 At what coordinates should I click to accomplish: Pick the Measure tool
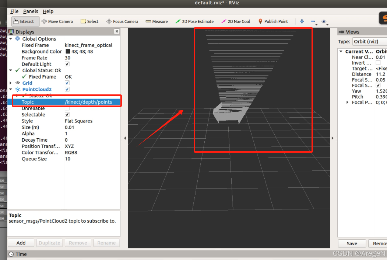(157, 21)
